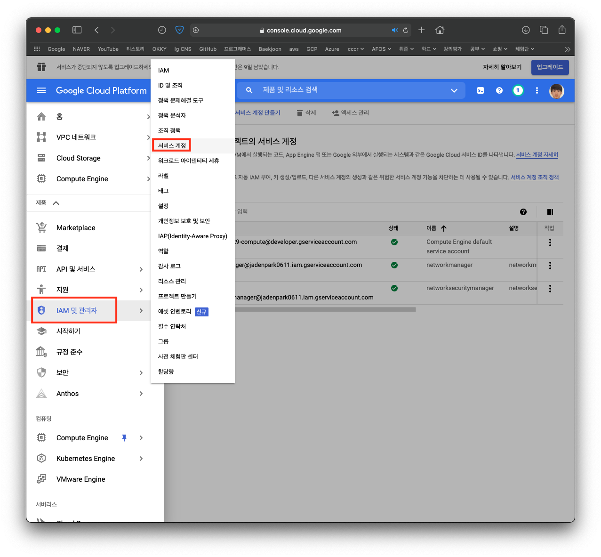Click 자세히 알아보기 learn more link
Screen dimensions: 601x557
click(502, 67)
